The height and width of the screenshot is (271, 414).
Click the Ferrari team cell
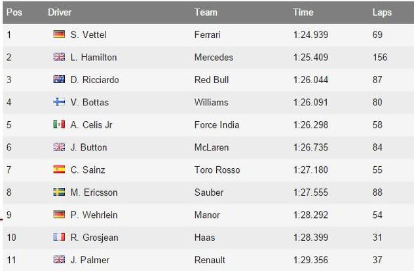[x=207, y=35]
